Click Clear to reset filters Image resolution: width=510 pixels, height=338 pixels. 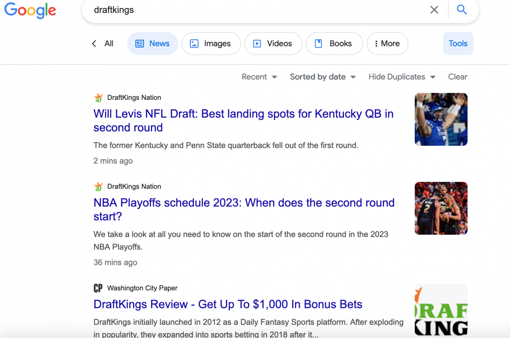click(458, 77)
